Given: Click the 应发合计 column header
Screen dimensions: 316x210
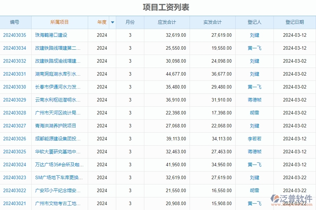Looking at the screenshot, I should click(x=167, y=22).
